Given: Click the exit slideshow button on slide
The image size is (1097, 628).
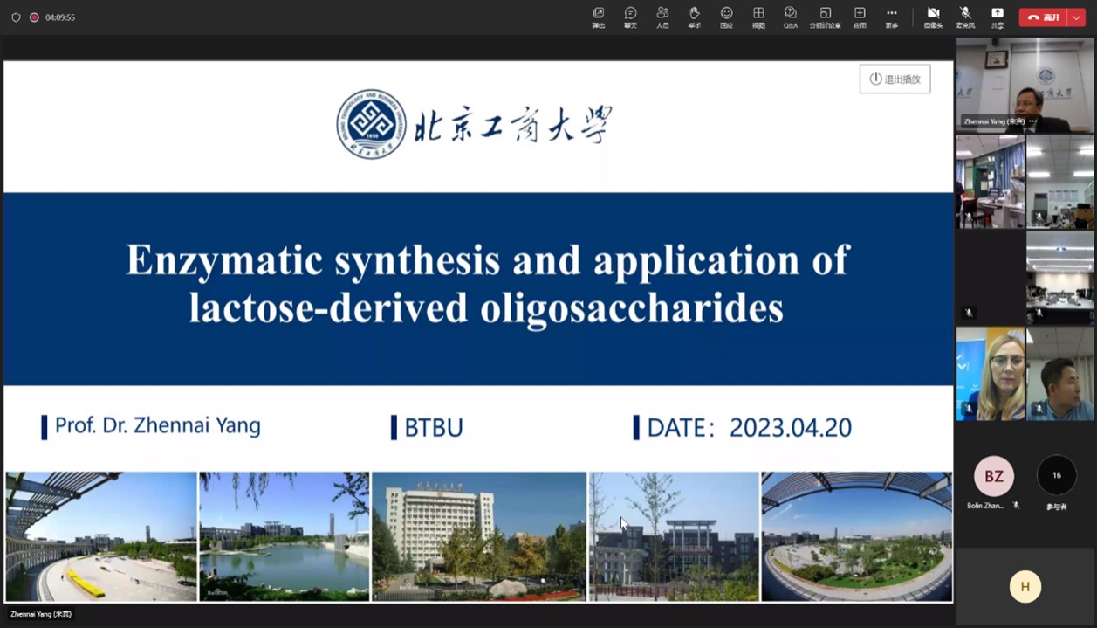Looking at the screenshot, I should pos(895,79).
